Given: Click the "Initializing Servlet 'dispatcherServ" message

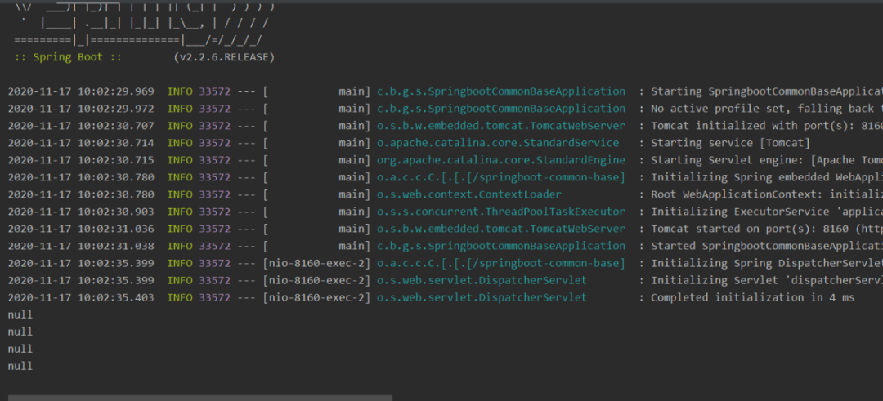Looking at the screenshot, I should coord(766,281).
